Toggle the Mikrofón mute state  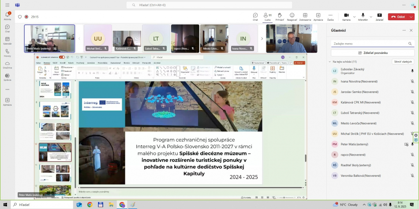(363, 16)
